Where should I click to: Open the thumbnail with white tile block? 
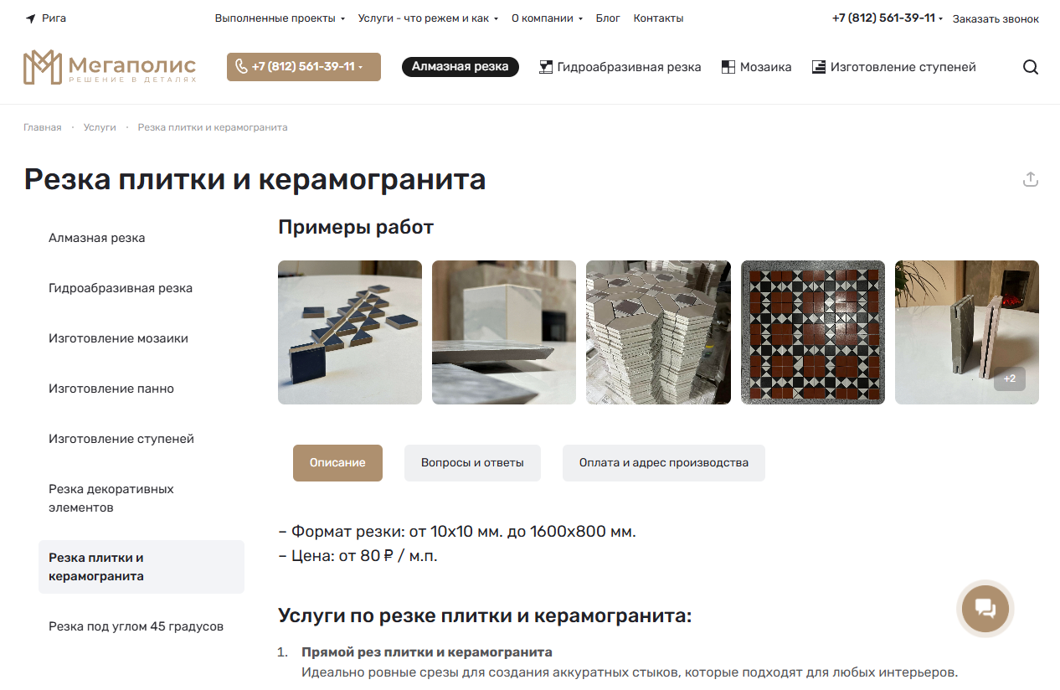[x=504, y=332]
